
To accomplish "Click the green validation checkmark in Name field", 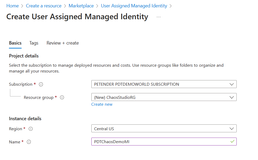I will tap(232, 142).
